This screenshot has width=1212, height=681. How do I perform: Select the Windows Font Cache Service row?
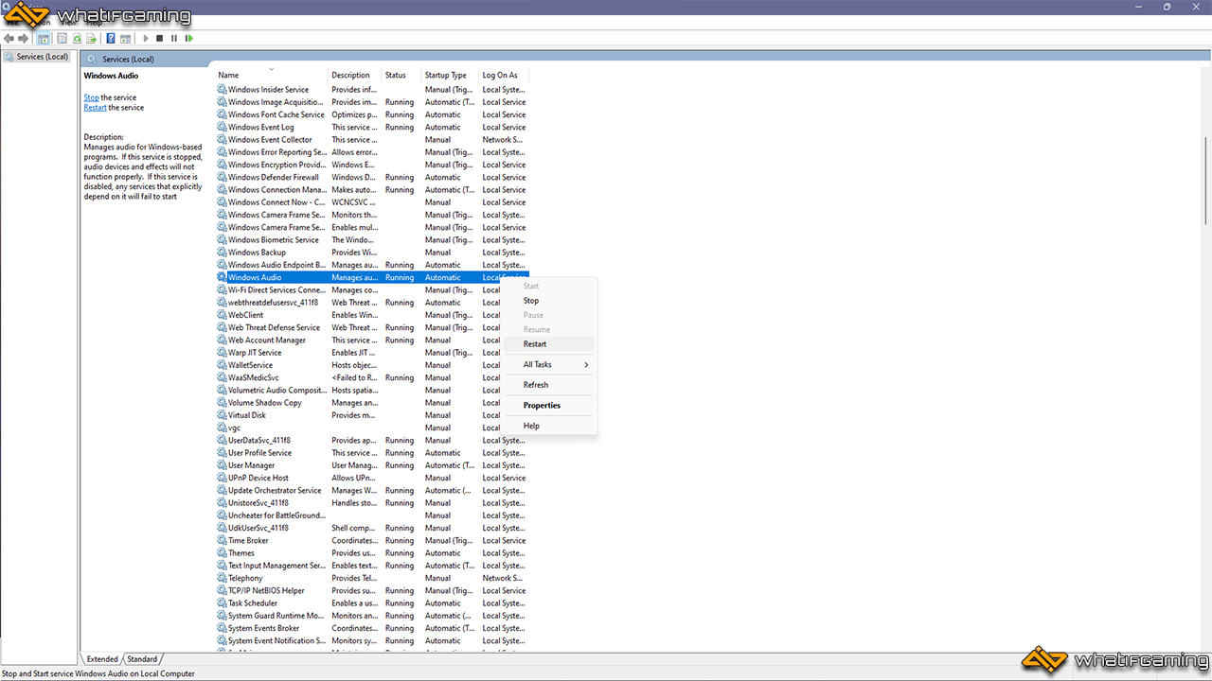coord(372,115)
